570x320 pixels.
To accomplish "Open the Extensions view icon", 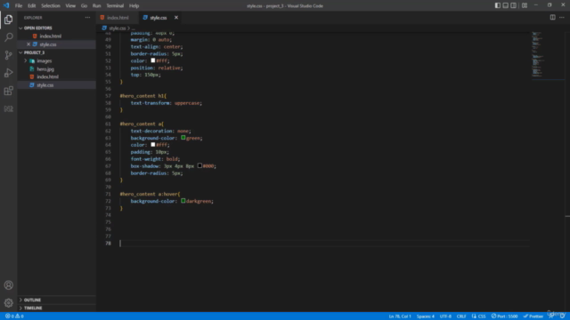I will click(8, 91).
